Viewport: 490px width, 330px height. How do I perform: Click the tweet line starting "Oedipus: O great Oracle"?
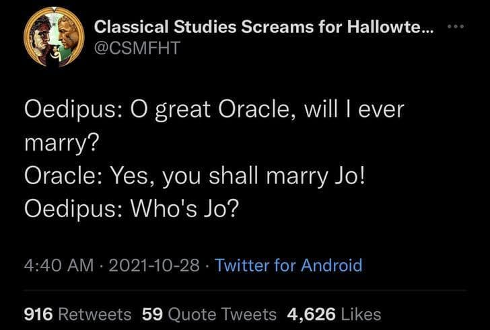213,110
